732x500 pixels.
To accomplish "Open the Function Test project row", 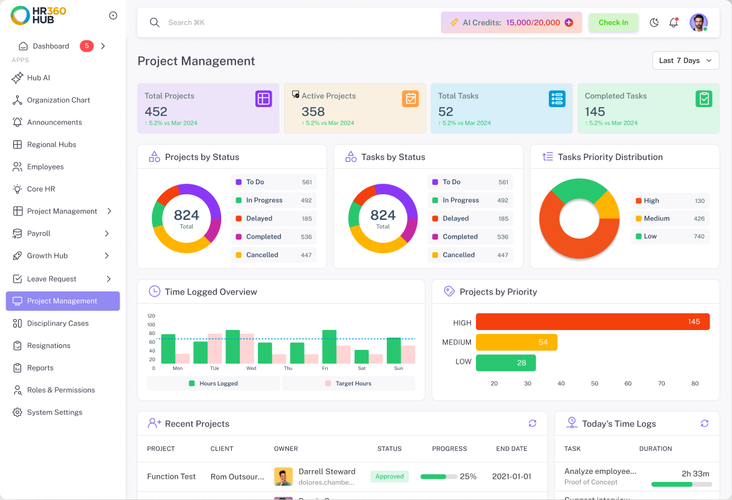I will (x=342, y=477).
